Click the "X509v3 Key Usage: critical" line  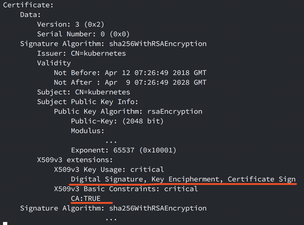click(x=109, y=169)
